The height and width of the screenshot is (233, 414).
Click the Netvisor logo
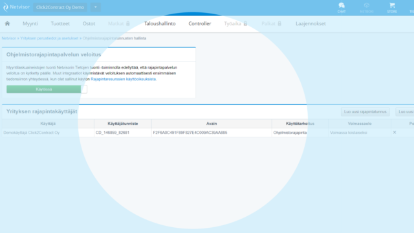pos(16,7)
